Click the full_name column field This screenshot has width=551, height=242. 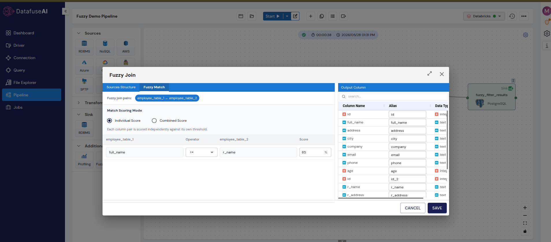145,152
